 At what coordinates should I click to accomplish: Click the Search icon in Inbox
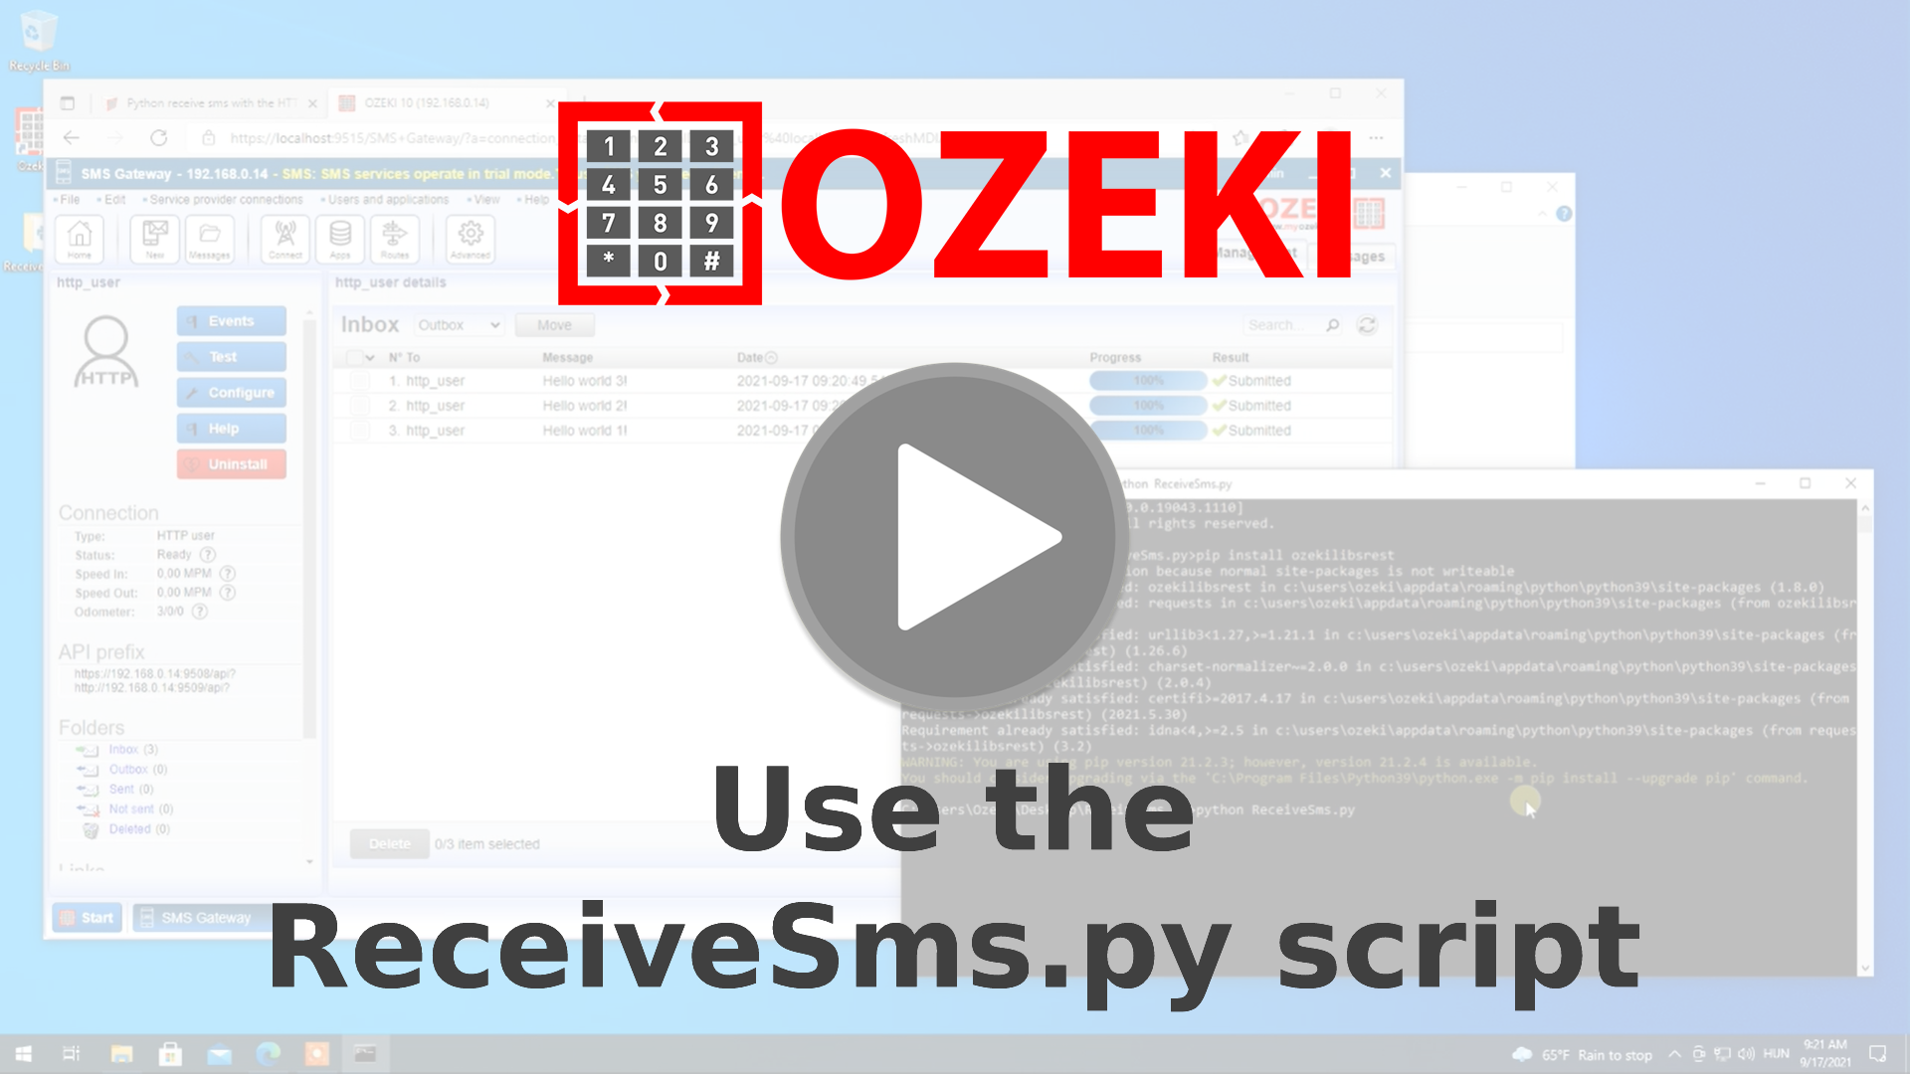pos(1333,324)
